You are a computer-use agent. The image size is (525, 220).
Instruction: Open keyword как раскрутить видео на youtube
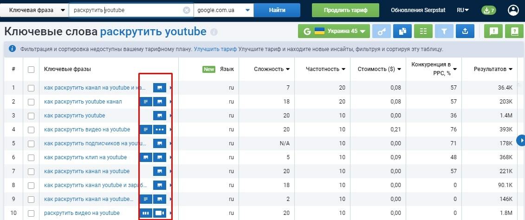[87, 129]
